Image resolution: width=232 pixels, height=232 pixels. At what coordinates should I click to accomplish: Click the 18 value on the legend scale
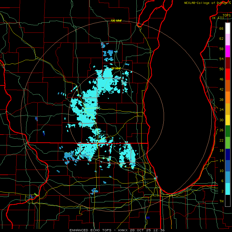point(221,151)
